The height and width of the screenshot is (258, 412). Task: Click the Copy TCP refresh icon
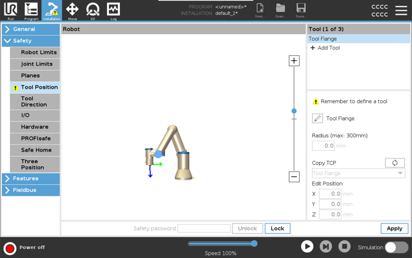click(x=395, y=163)
